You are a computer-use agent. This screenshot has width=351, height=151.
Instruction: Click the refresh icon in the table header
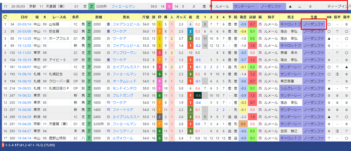tap(5, 17)
